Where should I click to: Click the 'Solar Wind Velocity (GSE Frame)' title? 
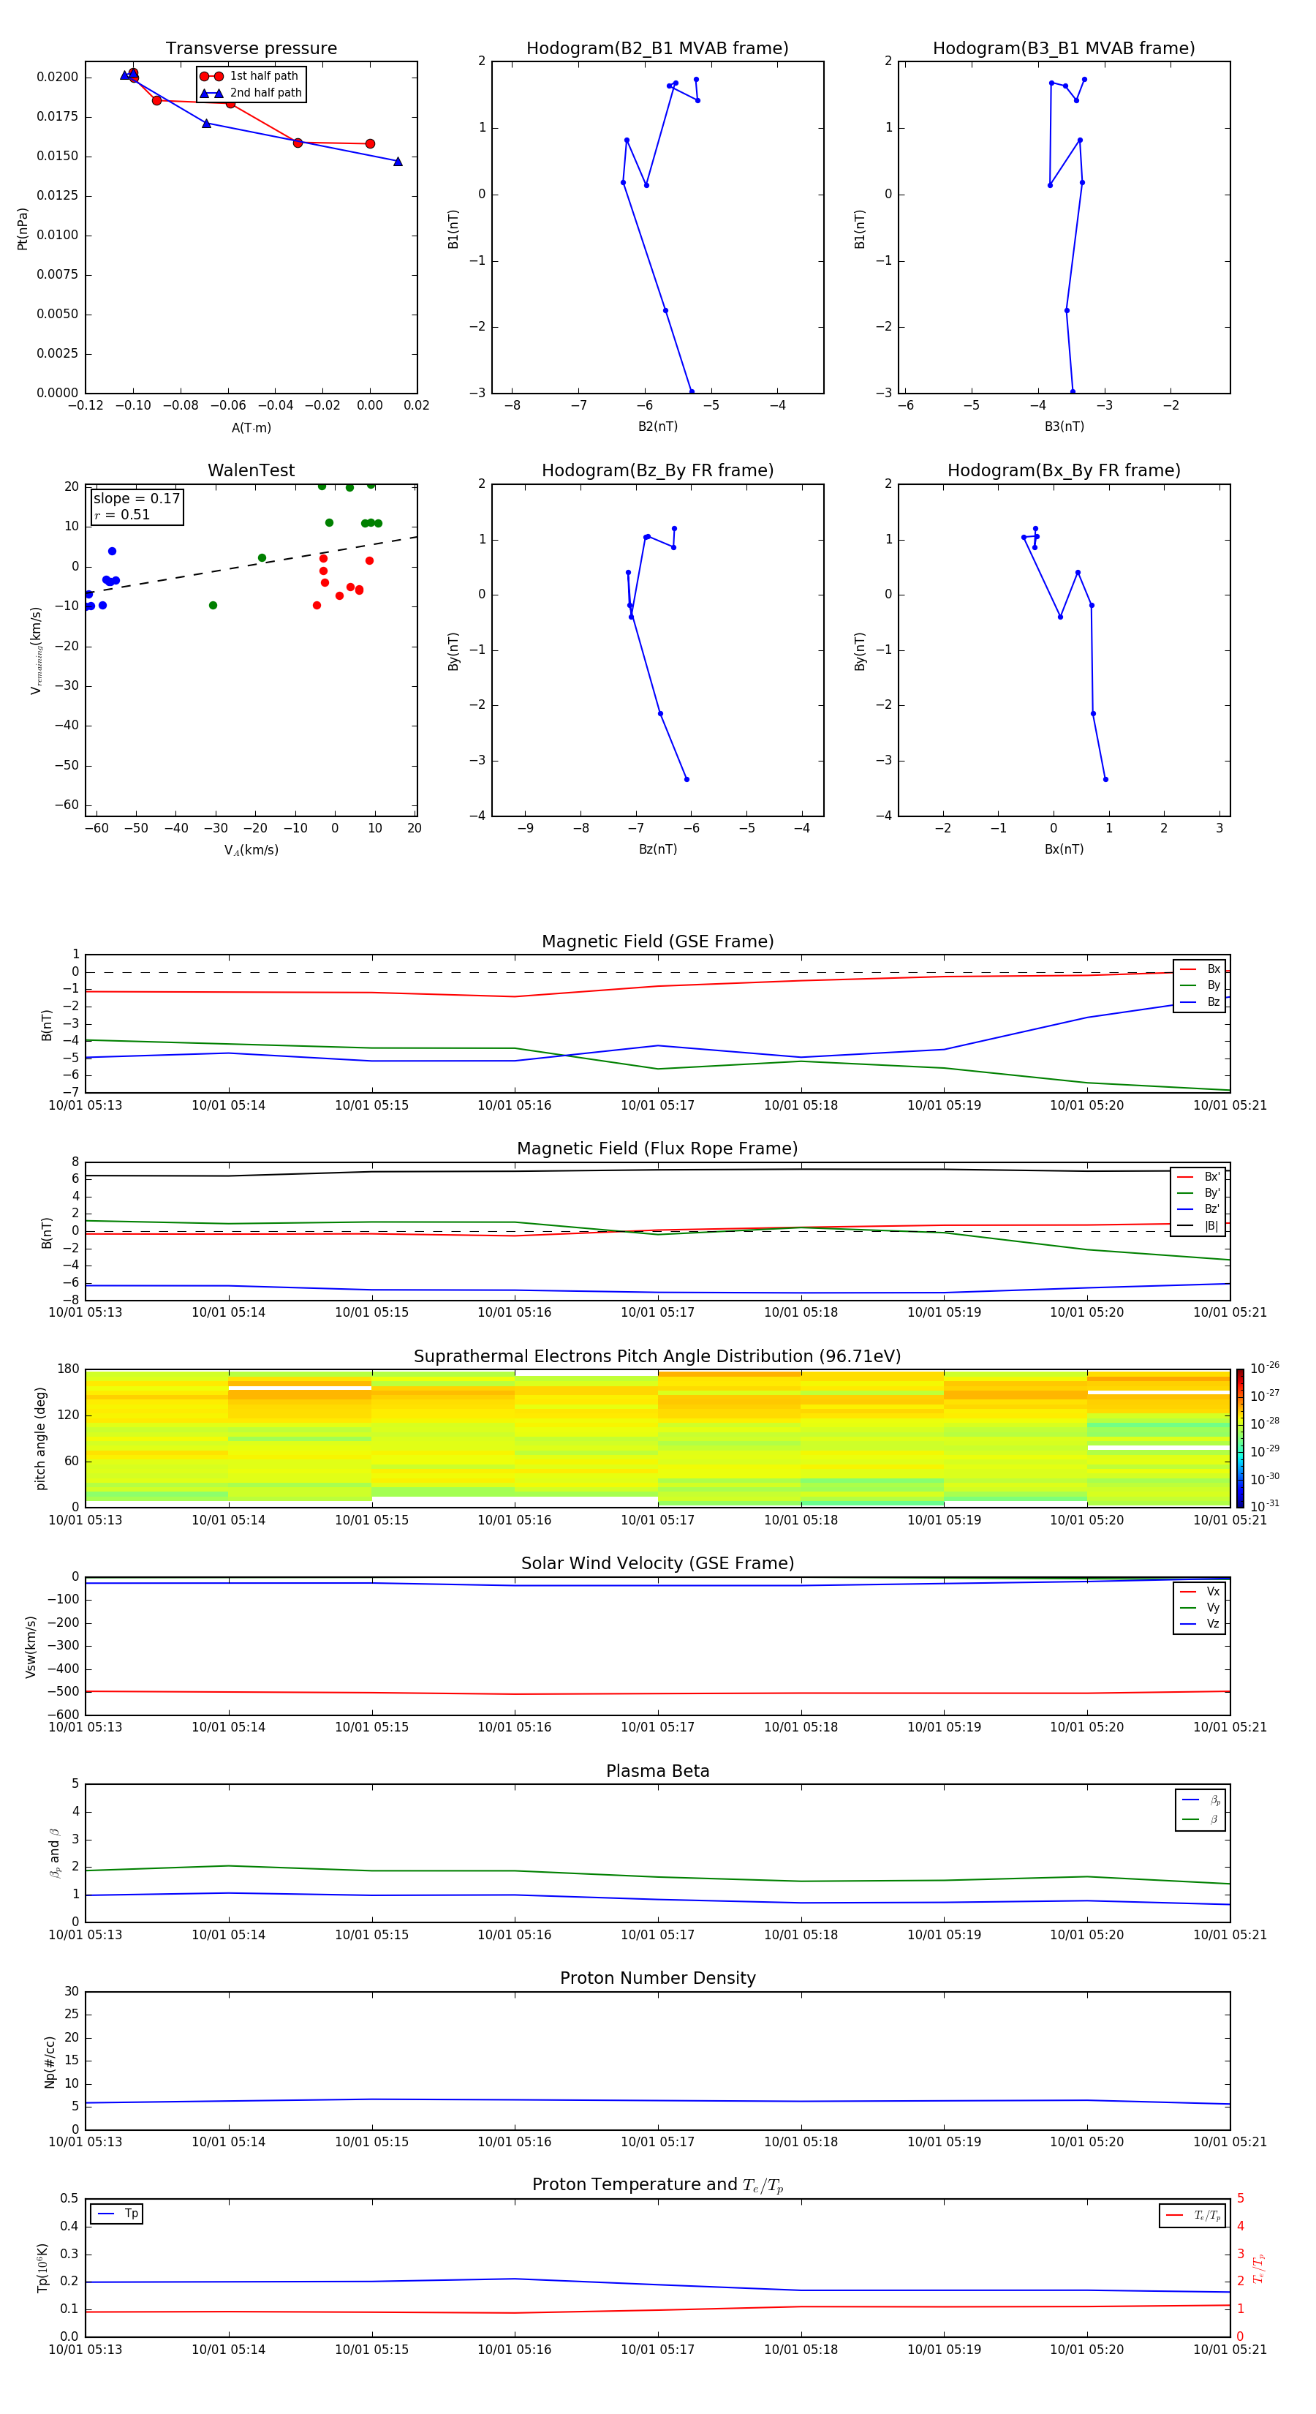click(657, 1564)
